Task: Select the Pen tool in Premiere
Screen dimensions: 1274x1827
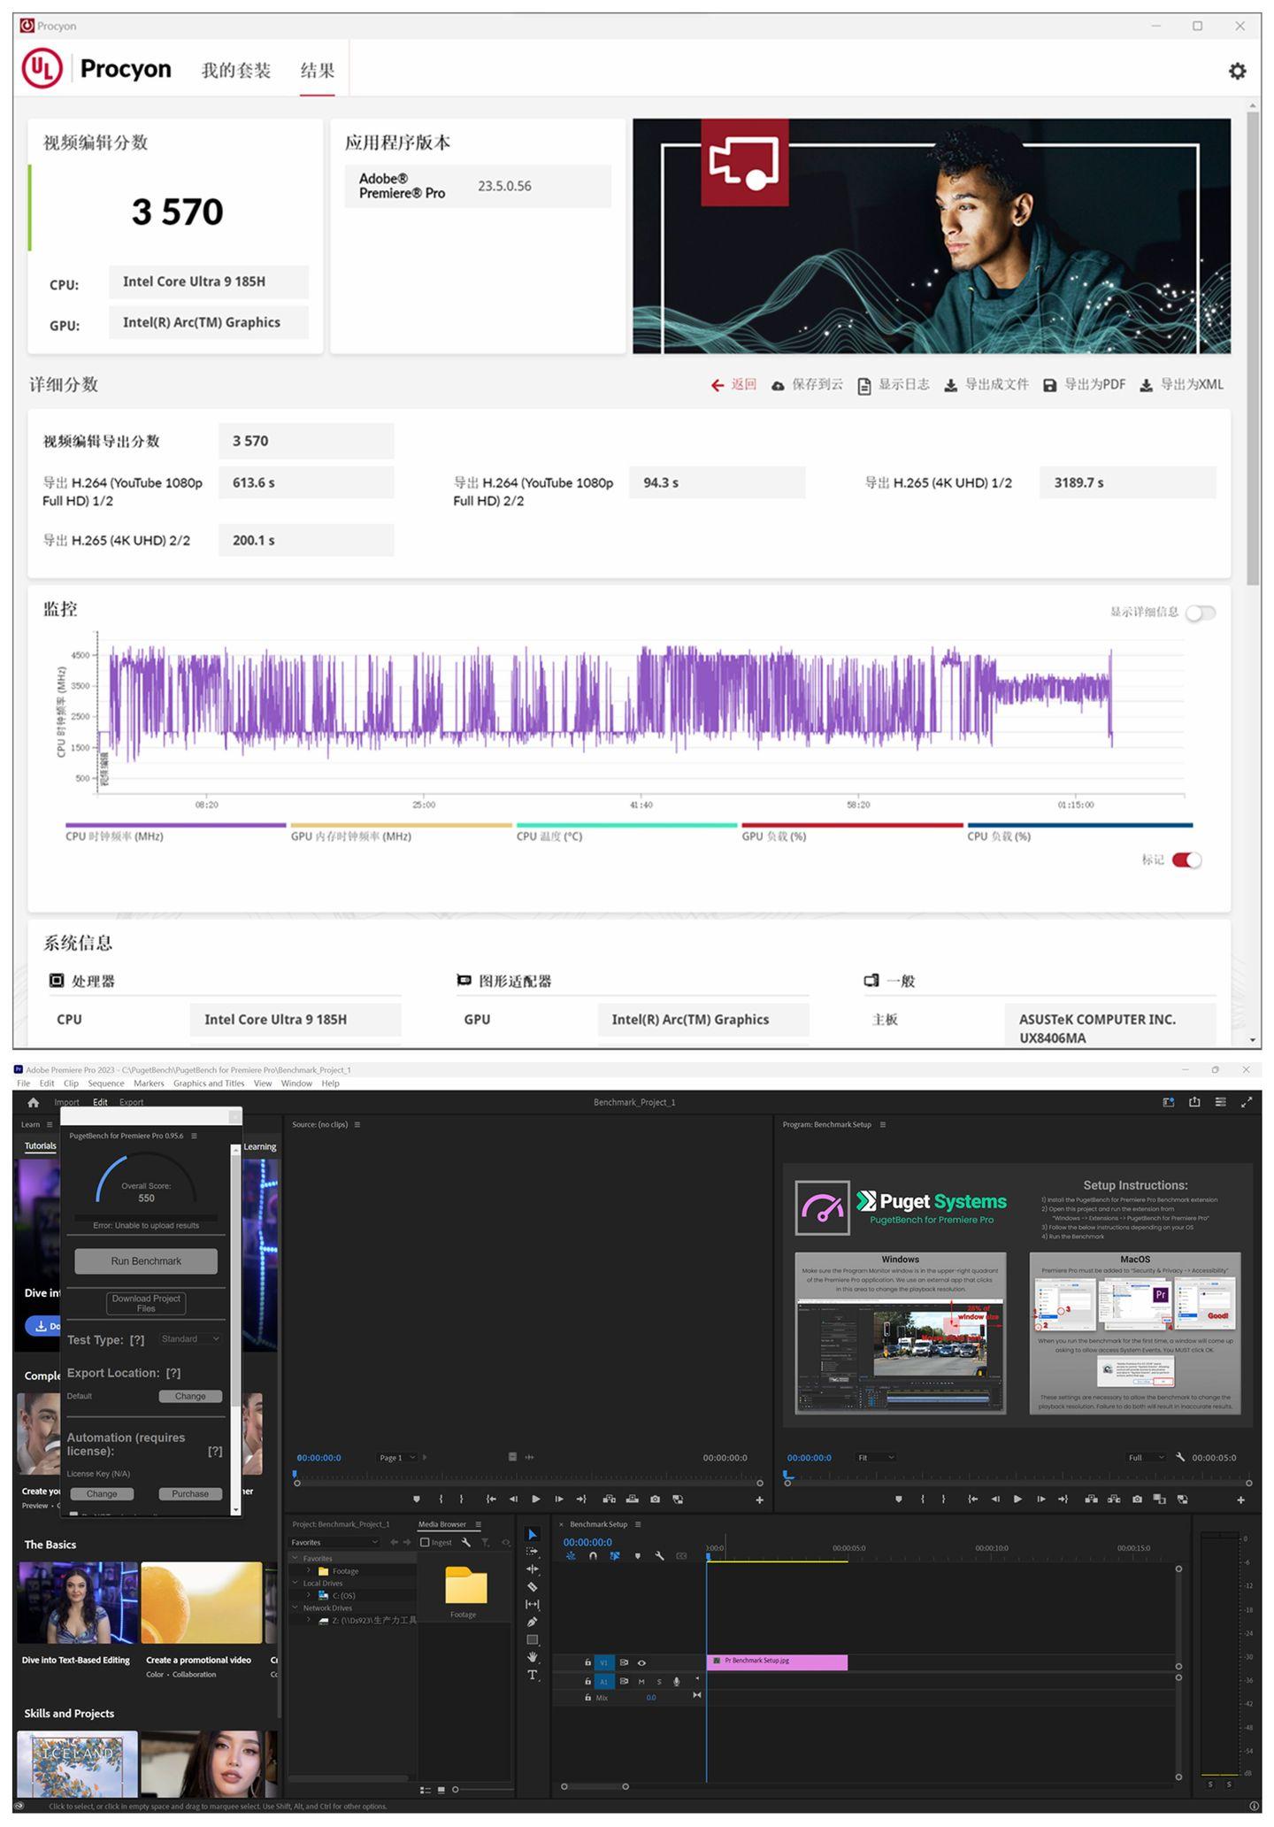Action: (532, 1622)
